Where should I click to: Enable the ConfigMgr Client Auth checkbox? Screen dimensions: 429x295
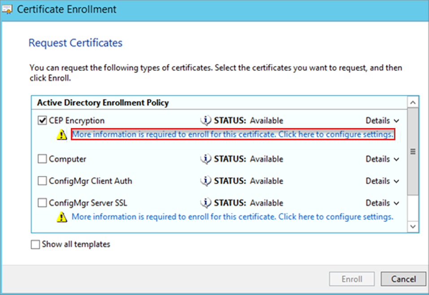pyautogui.click(x=42, y=181)
